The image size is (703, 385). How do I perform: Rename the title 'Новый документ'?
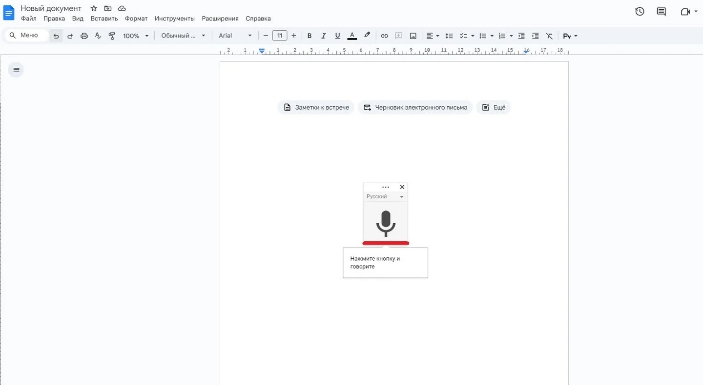click(x=51, y=8)
